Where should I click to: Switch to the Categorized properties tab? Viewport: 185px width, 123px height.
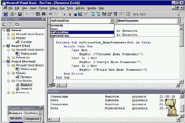coord(32,119)
